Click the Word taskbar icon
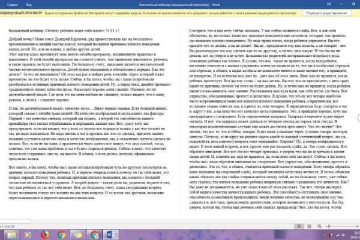The height and width of the screenshot is (240, 360). coord(111,235)
